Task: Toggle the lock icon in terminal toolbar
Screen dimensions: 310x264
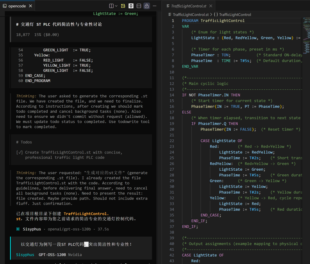Action: (147, 6)
